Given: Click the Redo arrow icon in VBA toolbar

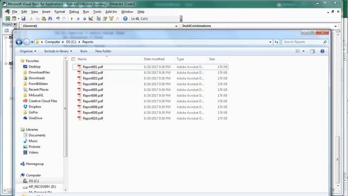Looking at the screenshot, I should (x=64, y=19).
